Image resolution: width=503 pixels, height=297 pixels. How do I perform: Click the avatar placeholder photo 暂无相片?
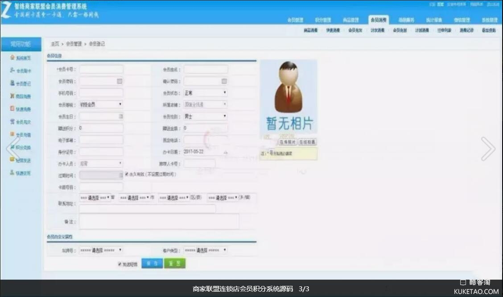[x=289, y=97]
